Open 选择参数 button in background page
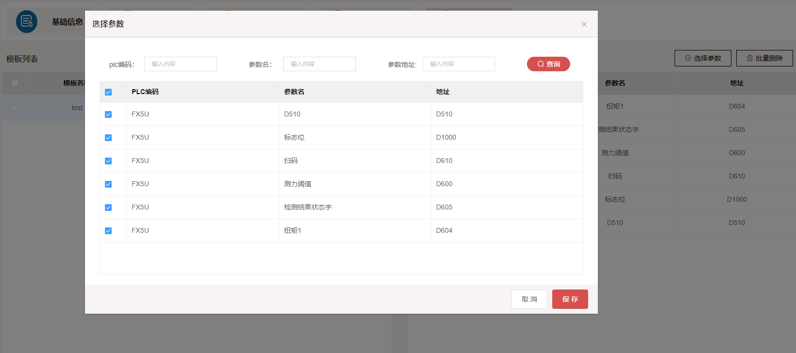The image size is (796, 353). 703,58
